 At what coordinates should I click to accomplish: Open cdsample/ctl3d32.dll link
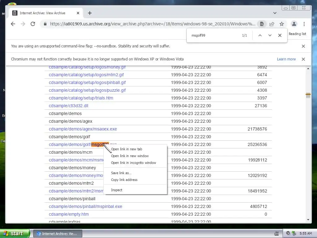coord(68,106)
